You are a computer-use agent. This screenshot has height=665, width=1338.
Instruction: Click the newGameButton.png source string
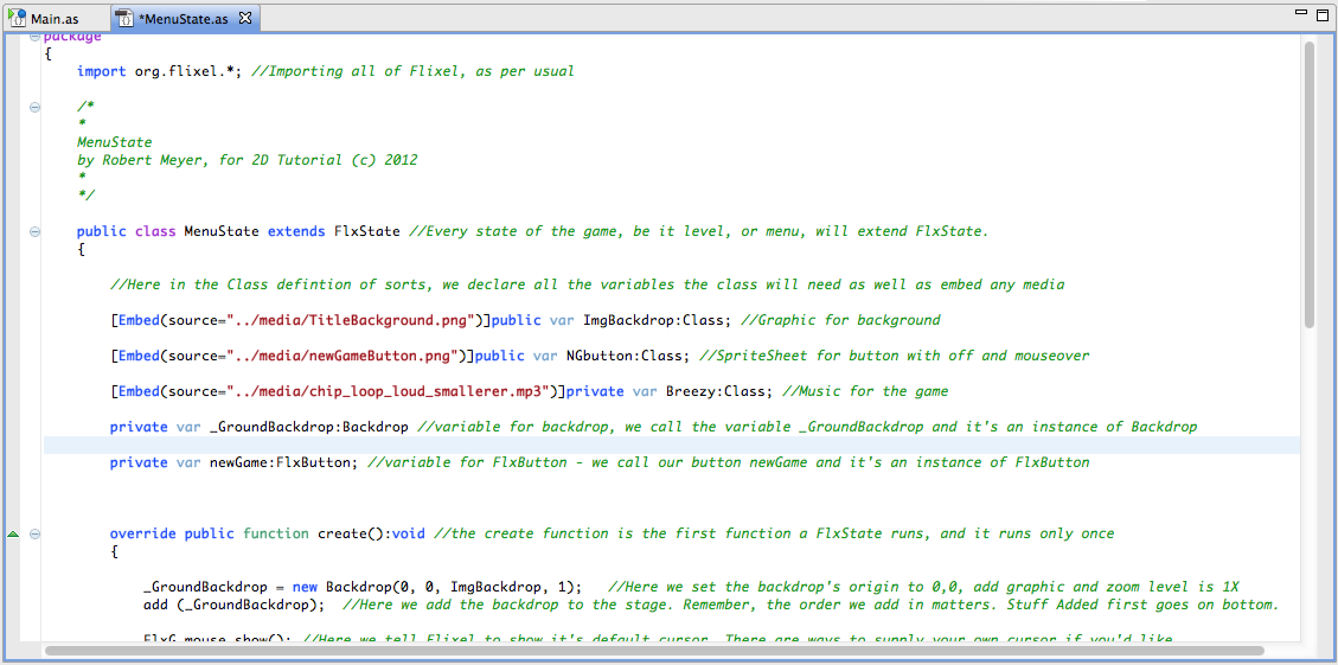(x=342, y=356)
